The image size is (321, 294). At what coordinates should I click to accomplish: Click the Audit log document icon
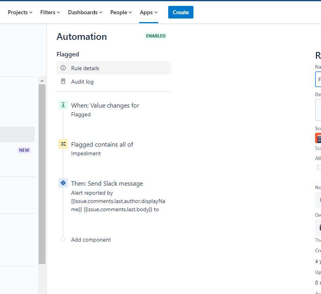pyautogui.click(x=63, y=81)
